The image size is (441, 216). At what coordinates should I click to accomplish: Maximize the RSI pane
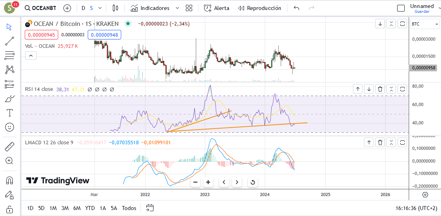(x=402, y=89)
